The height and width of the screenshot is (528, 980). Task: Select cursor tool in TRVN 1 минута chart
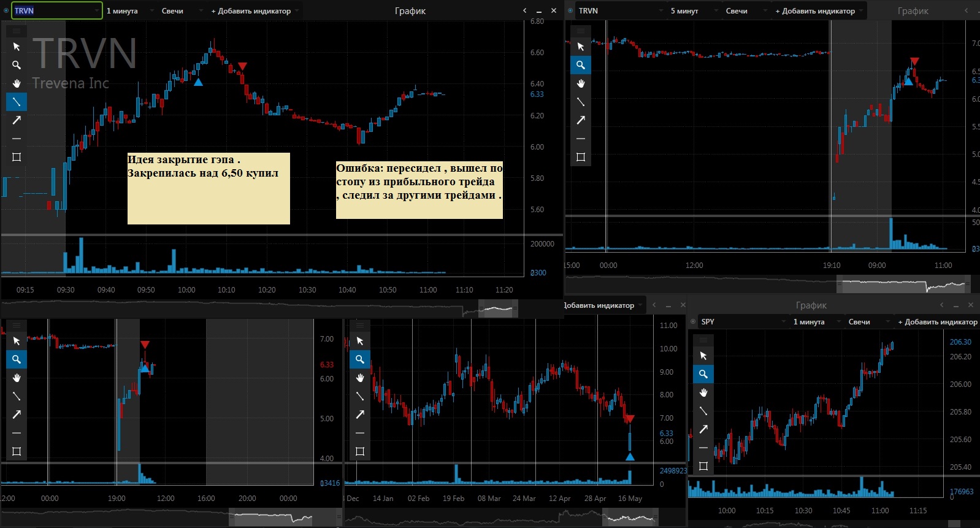(x=17, y=47)
